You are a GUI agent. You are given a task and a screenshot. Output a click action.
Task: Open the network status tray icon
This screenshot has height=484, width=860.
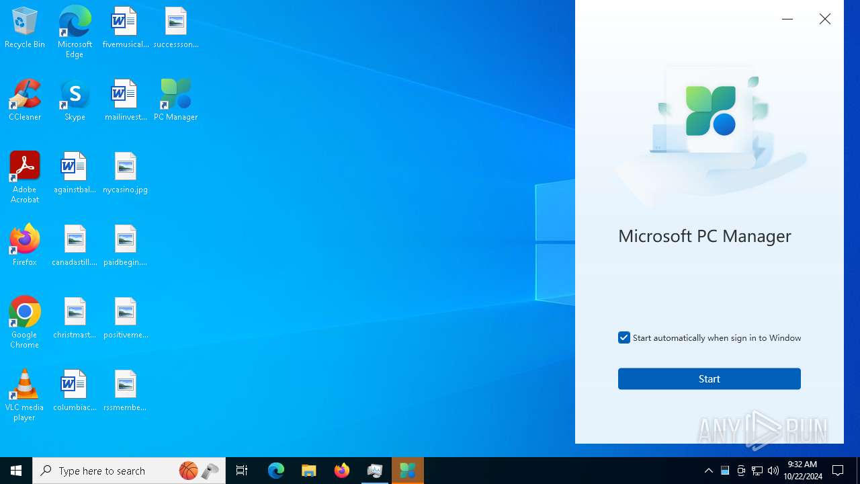(x=757, y=471)
